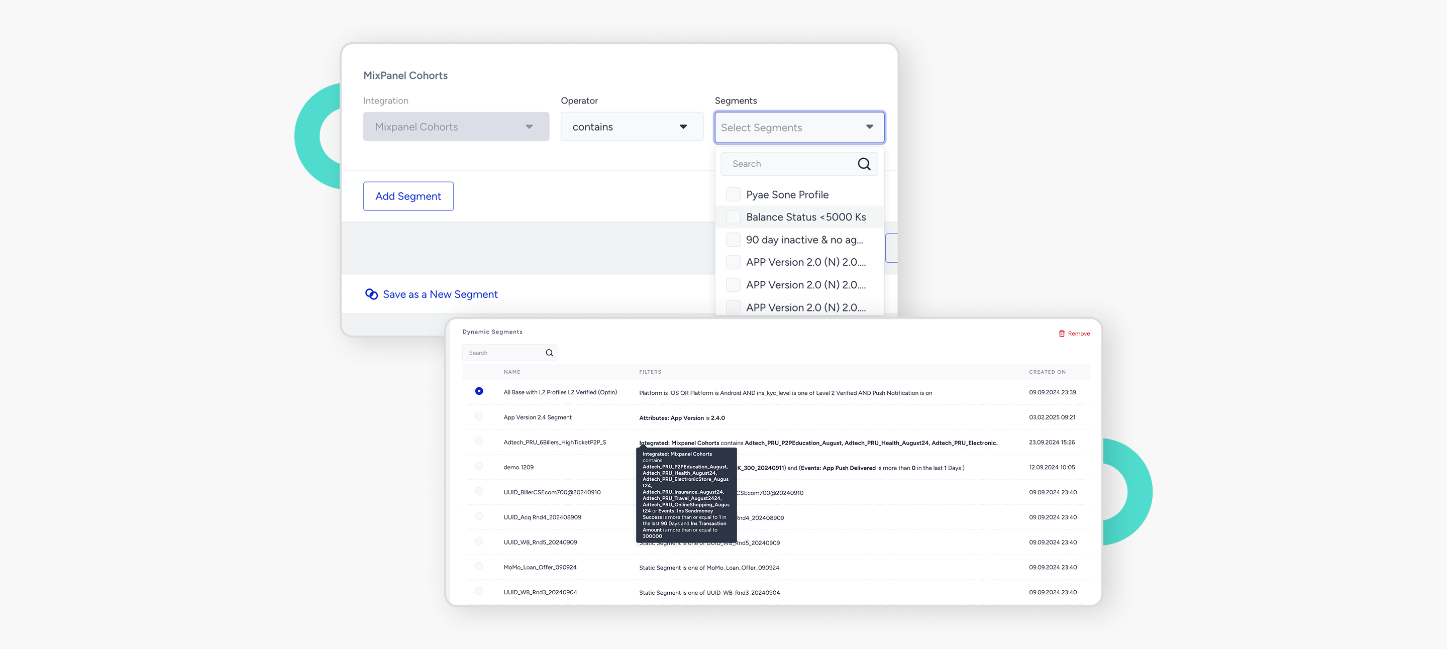
Task: Select the UUID_WB_Rnd3_20240904 radio button
Action: click(479, 591)
